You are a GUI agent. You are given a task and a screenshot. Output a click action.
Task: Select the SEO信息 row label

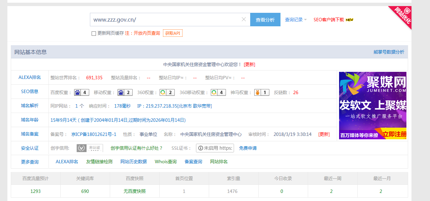[30, 91]
